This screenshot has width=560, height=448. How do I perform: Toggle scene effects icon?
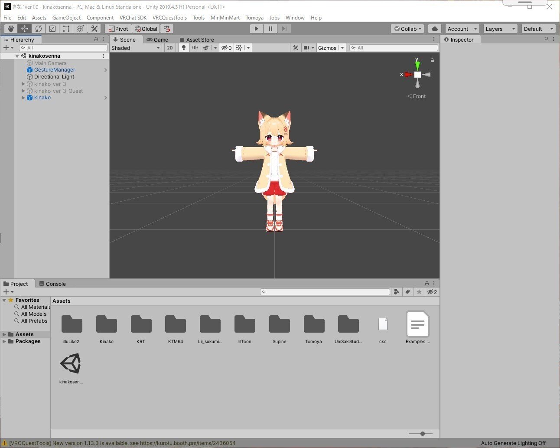(x=206, y=48)
